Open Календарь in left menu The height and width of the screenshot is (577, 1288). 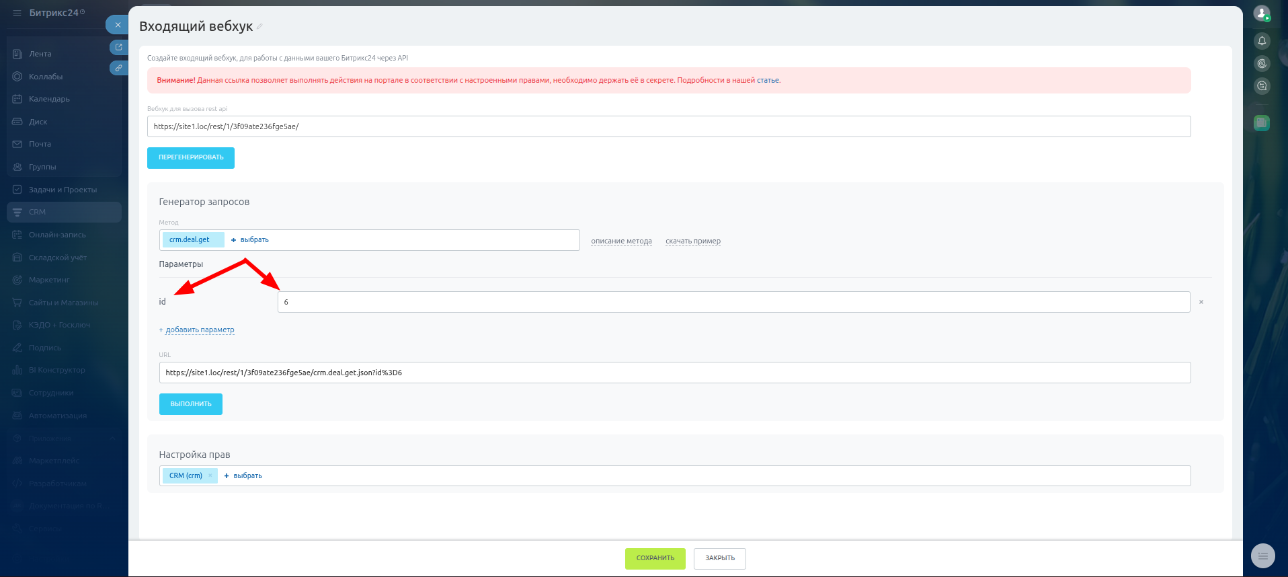click(x=49, y=99)
